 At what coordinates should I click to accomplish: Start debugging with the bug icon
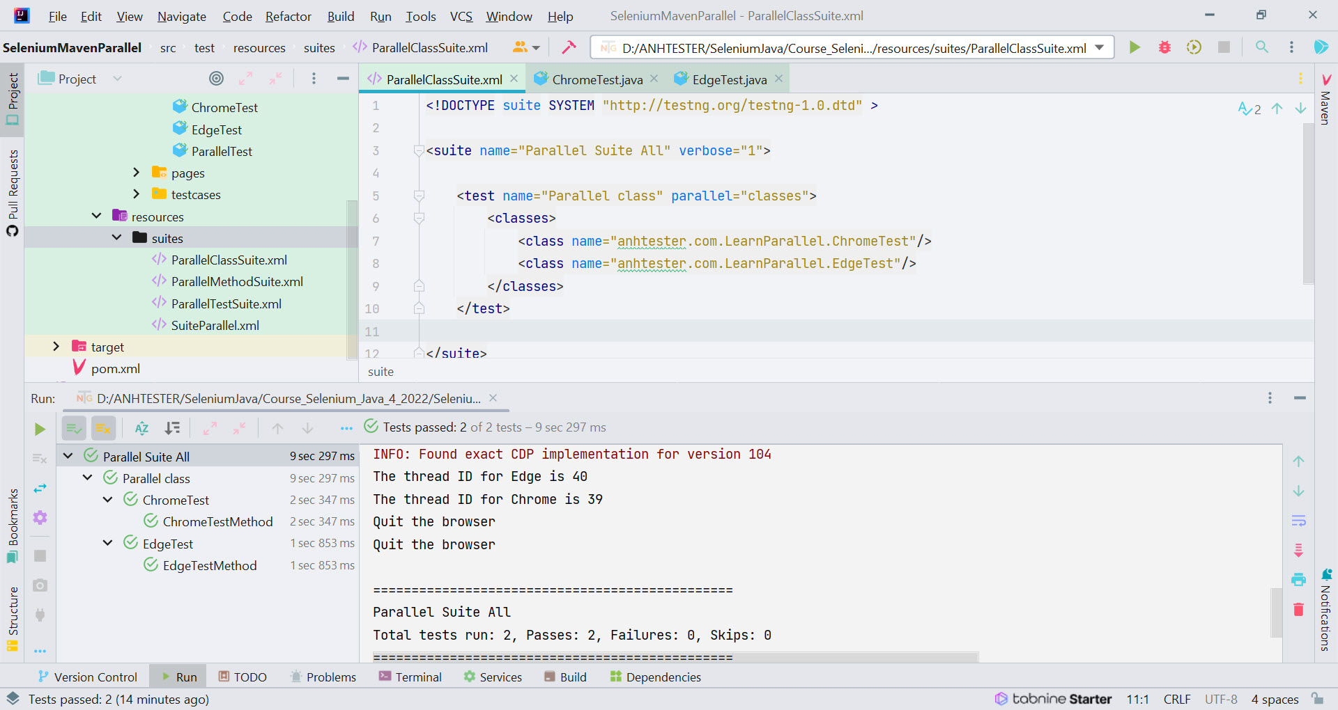[1164, 47]
